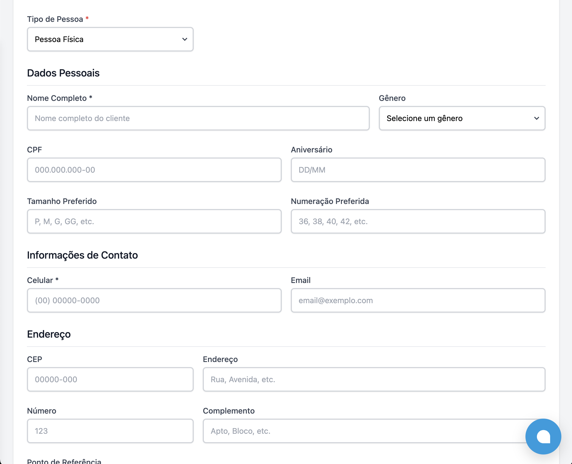
Task: Click the Numeração Preferida input
Action: coord(418,221)
